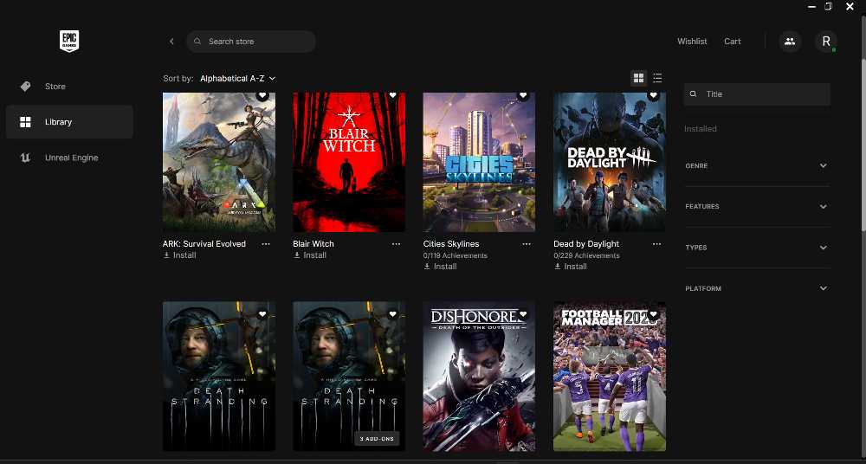Viewport: 866px width, 464px height.
Task: Open the Football Manager cover art
Action: coord(610,377)
